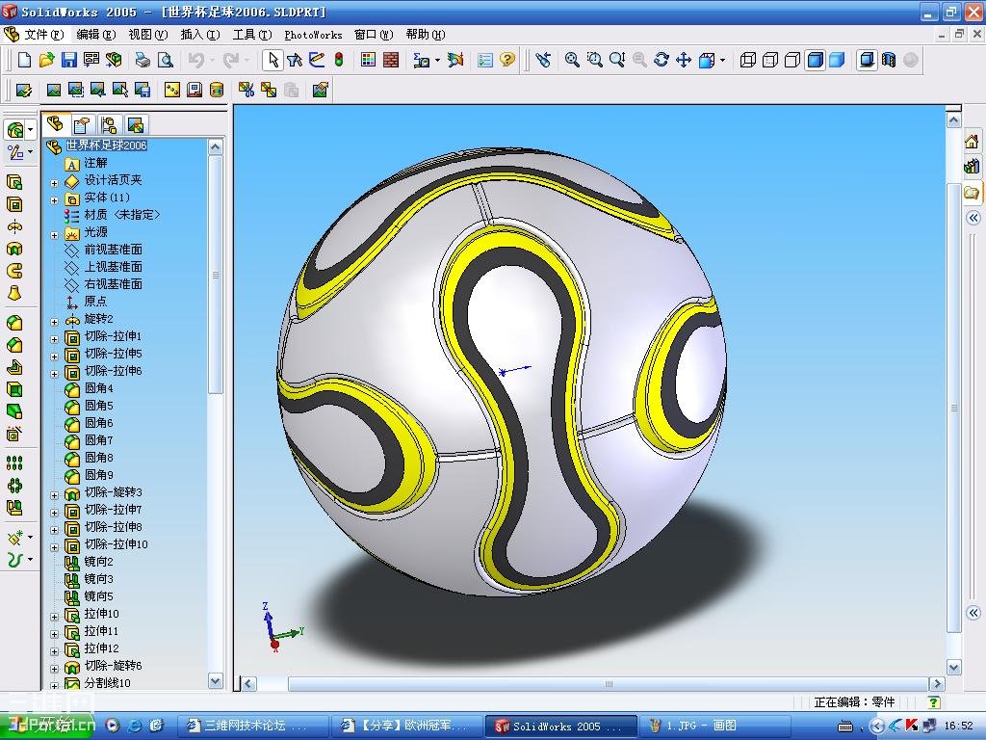Toggle Hidden Lines Removed display mode
This screenshot has height=740, width=986.
click(x=792, y=60)
